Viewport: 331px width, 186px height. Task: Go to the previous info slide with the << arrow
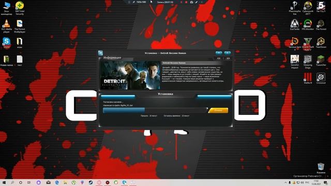tap(219, 58)
